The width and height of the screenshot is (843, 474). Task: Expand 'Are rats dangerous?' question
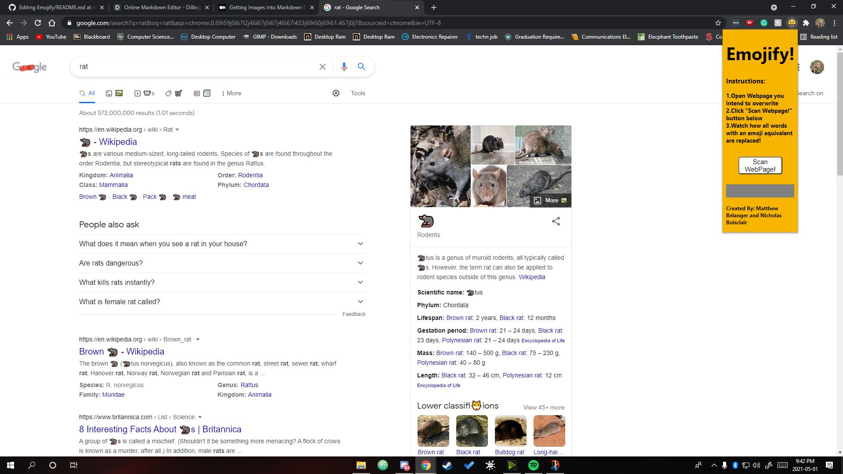pos(222,263)
